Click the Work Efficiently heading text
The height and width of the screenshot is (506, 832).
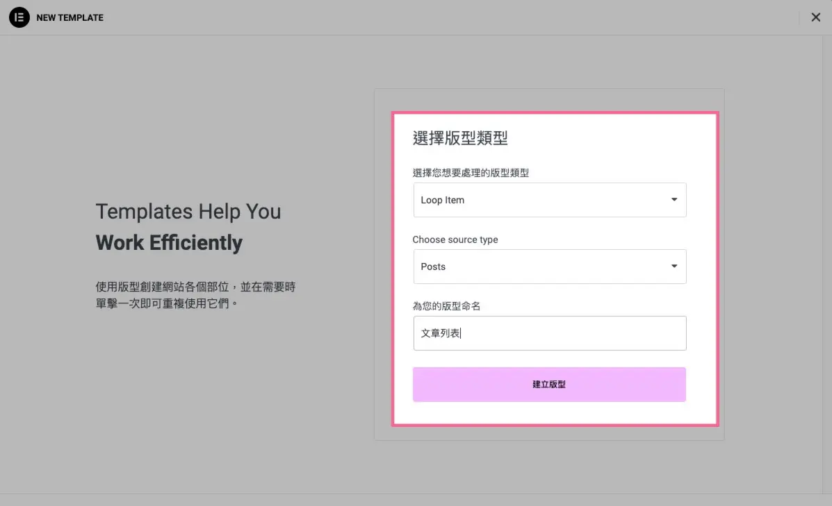click(169, 243)
